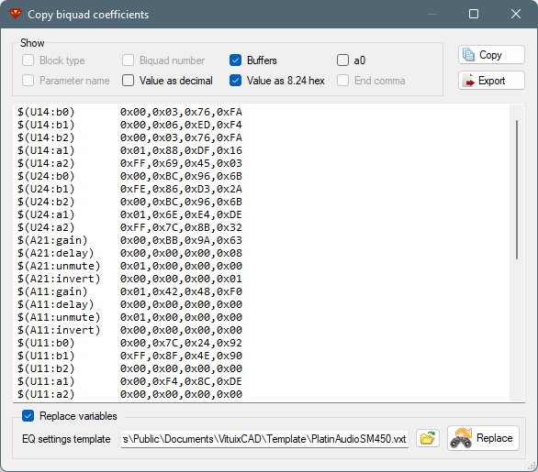Click the coefficient list vertical scrollbar thumb
This screenshot has width=538, height=472.
tap(517, 190)
